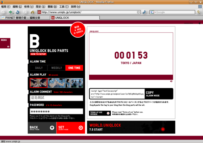Click the script embed code text box
Screen dimensions: 203x143
[x=117, y=94]
